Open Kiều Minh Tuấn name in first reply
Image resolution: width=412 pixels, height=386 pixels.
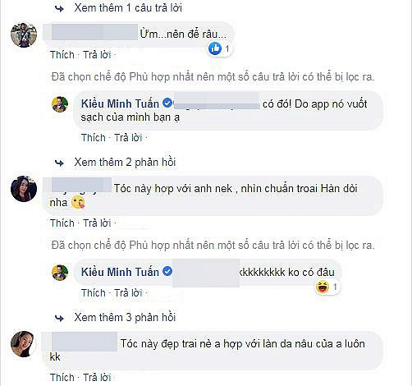(120, 103)
